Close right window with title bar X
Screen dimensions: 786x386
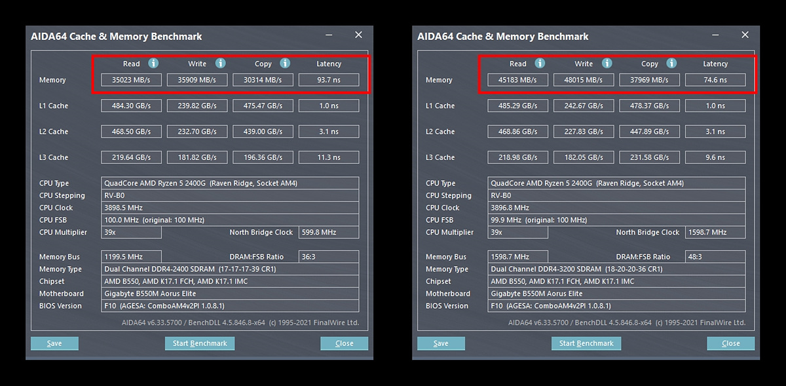click(x=745, y=35)
